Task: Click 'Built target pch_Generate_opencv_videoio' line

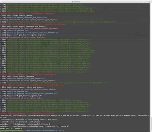Action: click(x=22, y=96)
